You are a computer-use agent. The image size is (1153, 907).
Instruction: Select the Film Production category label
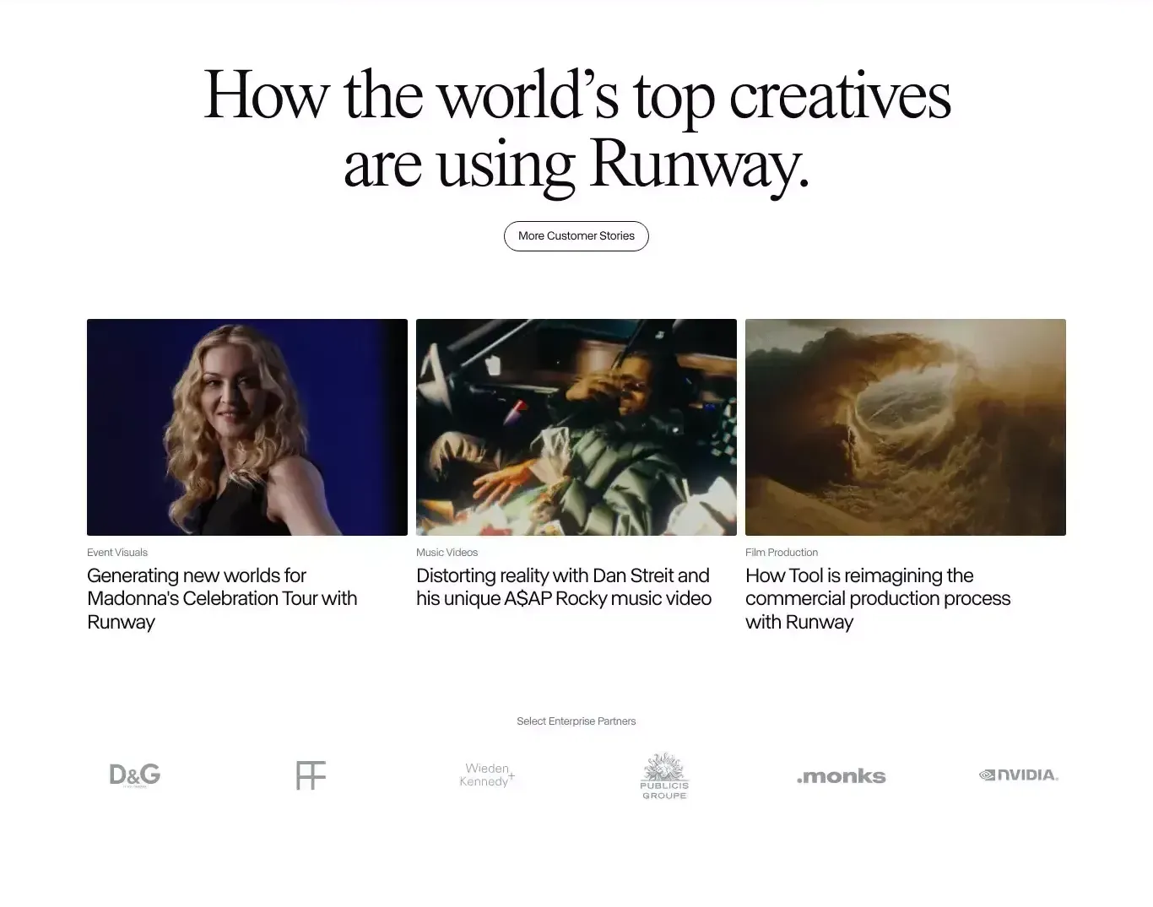click(x=782, y=553)
